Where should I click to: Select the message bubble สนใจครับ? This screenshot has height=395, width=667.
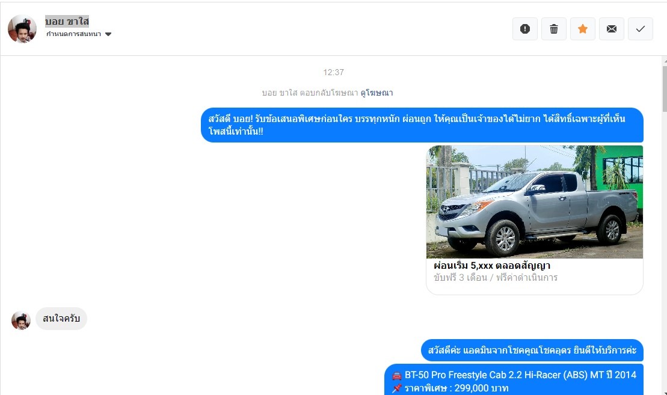tap(61, 319)
